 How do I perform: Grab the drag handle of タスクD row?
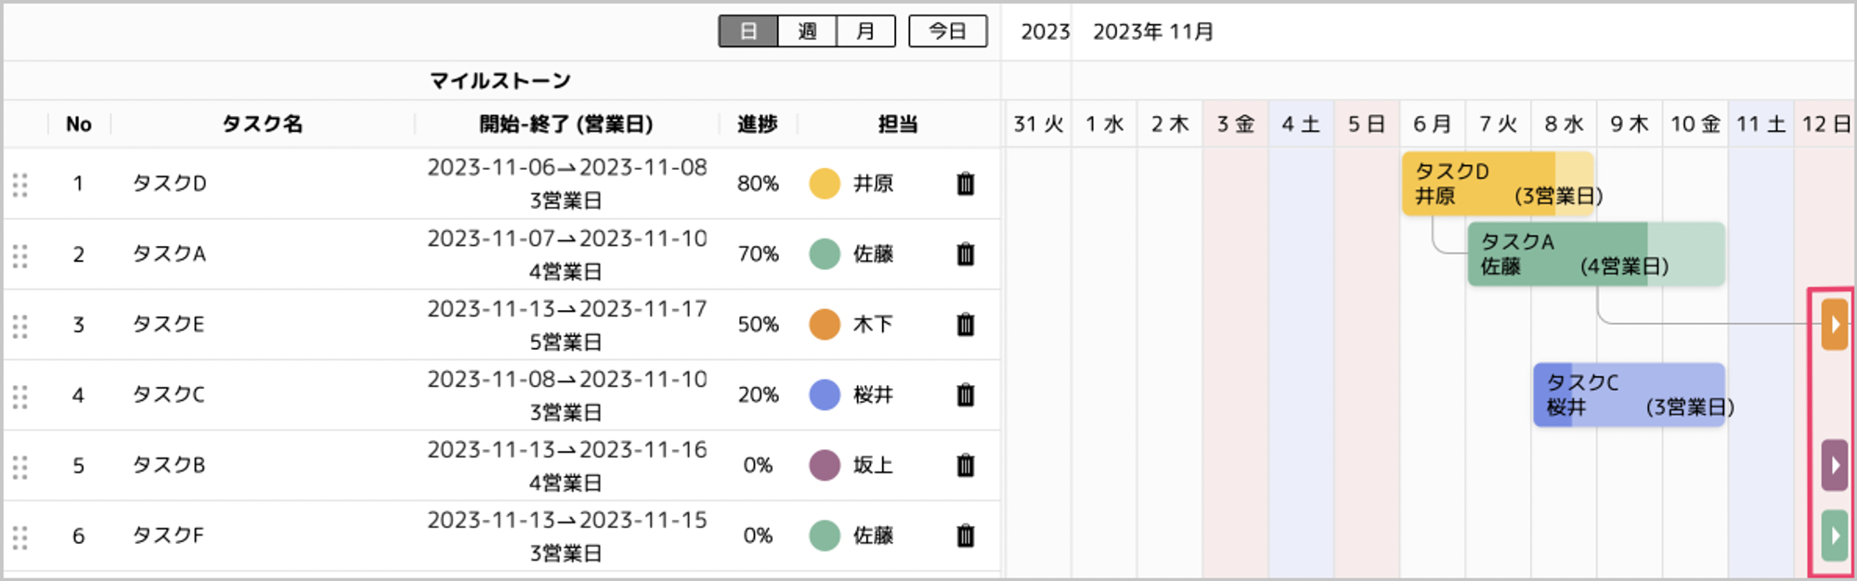pos(20,185)
